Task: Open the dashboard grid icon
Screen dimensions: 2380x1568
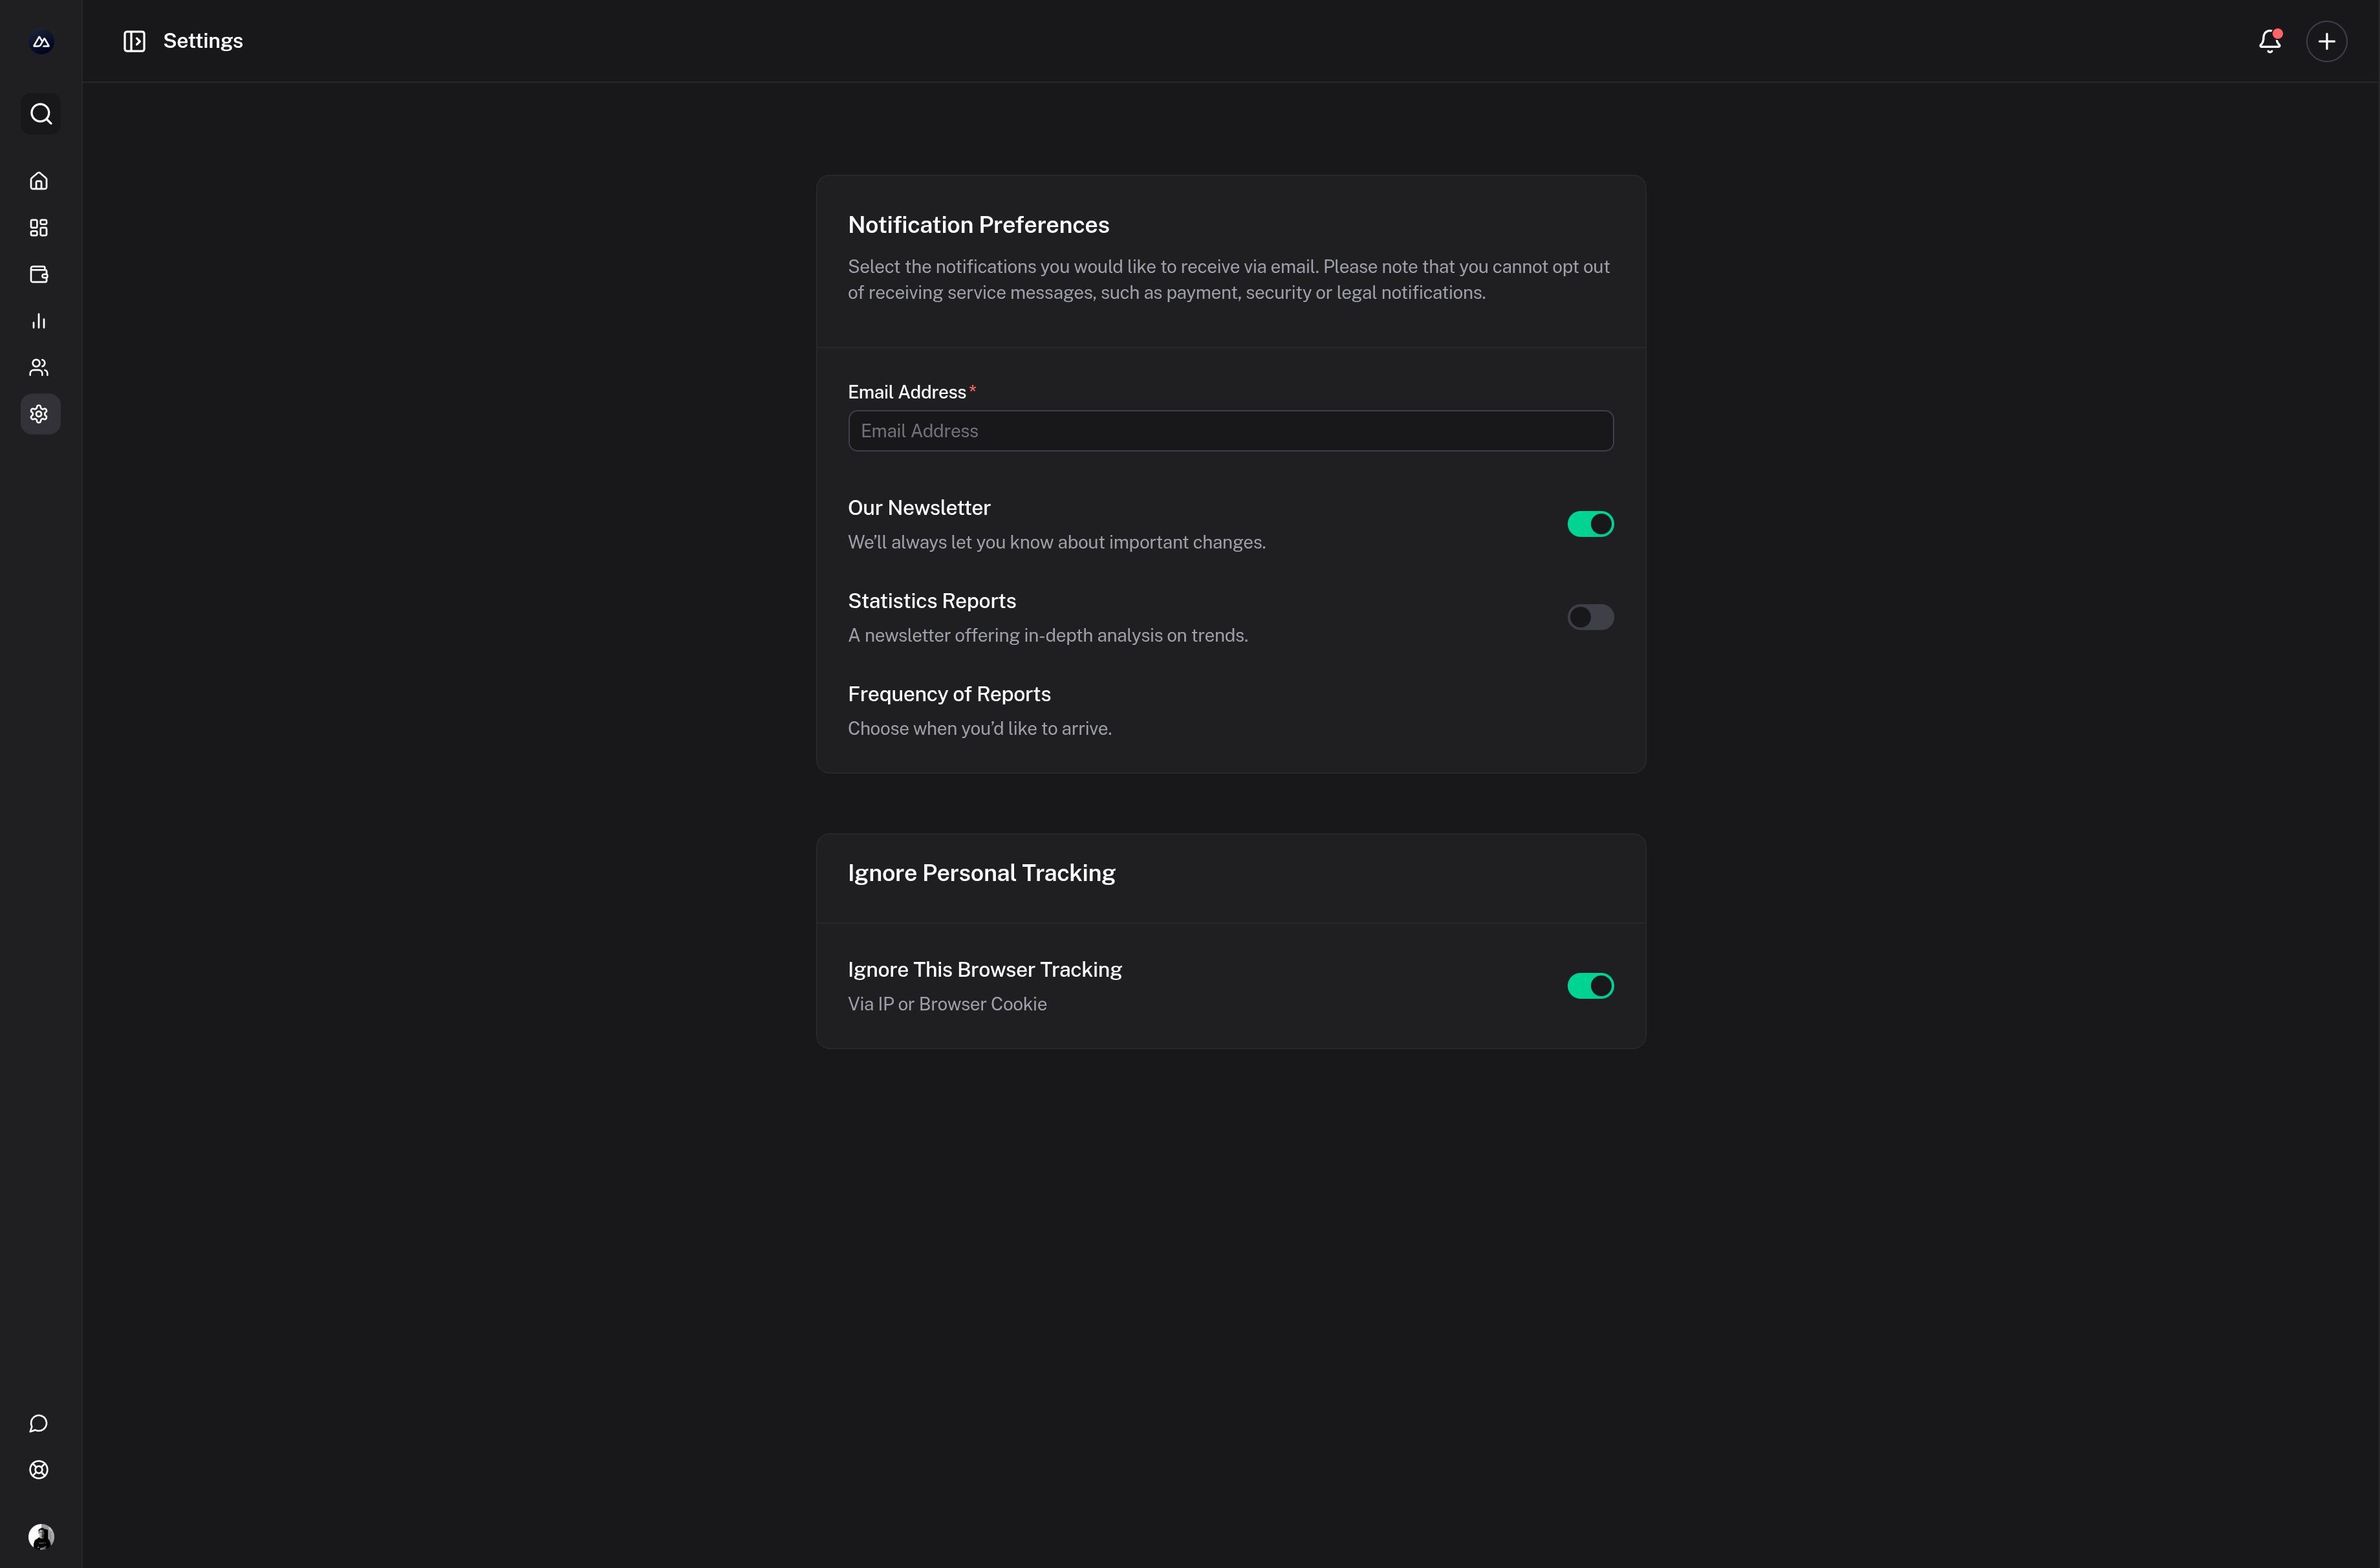Action: (39, 228)
